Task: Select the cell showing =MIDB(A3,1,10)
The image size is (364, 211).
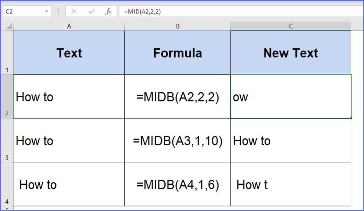Action: click(177, 141)
